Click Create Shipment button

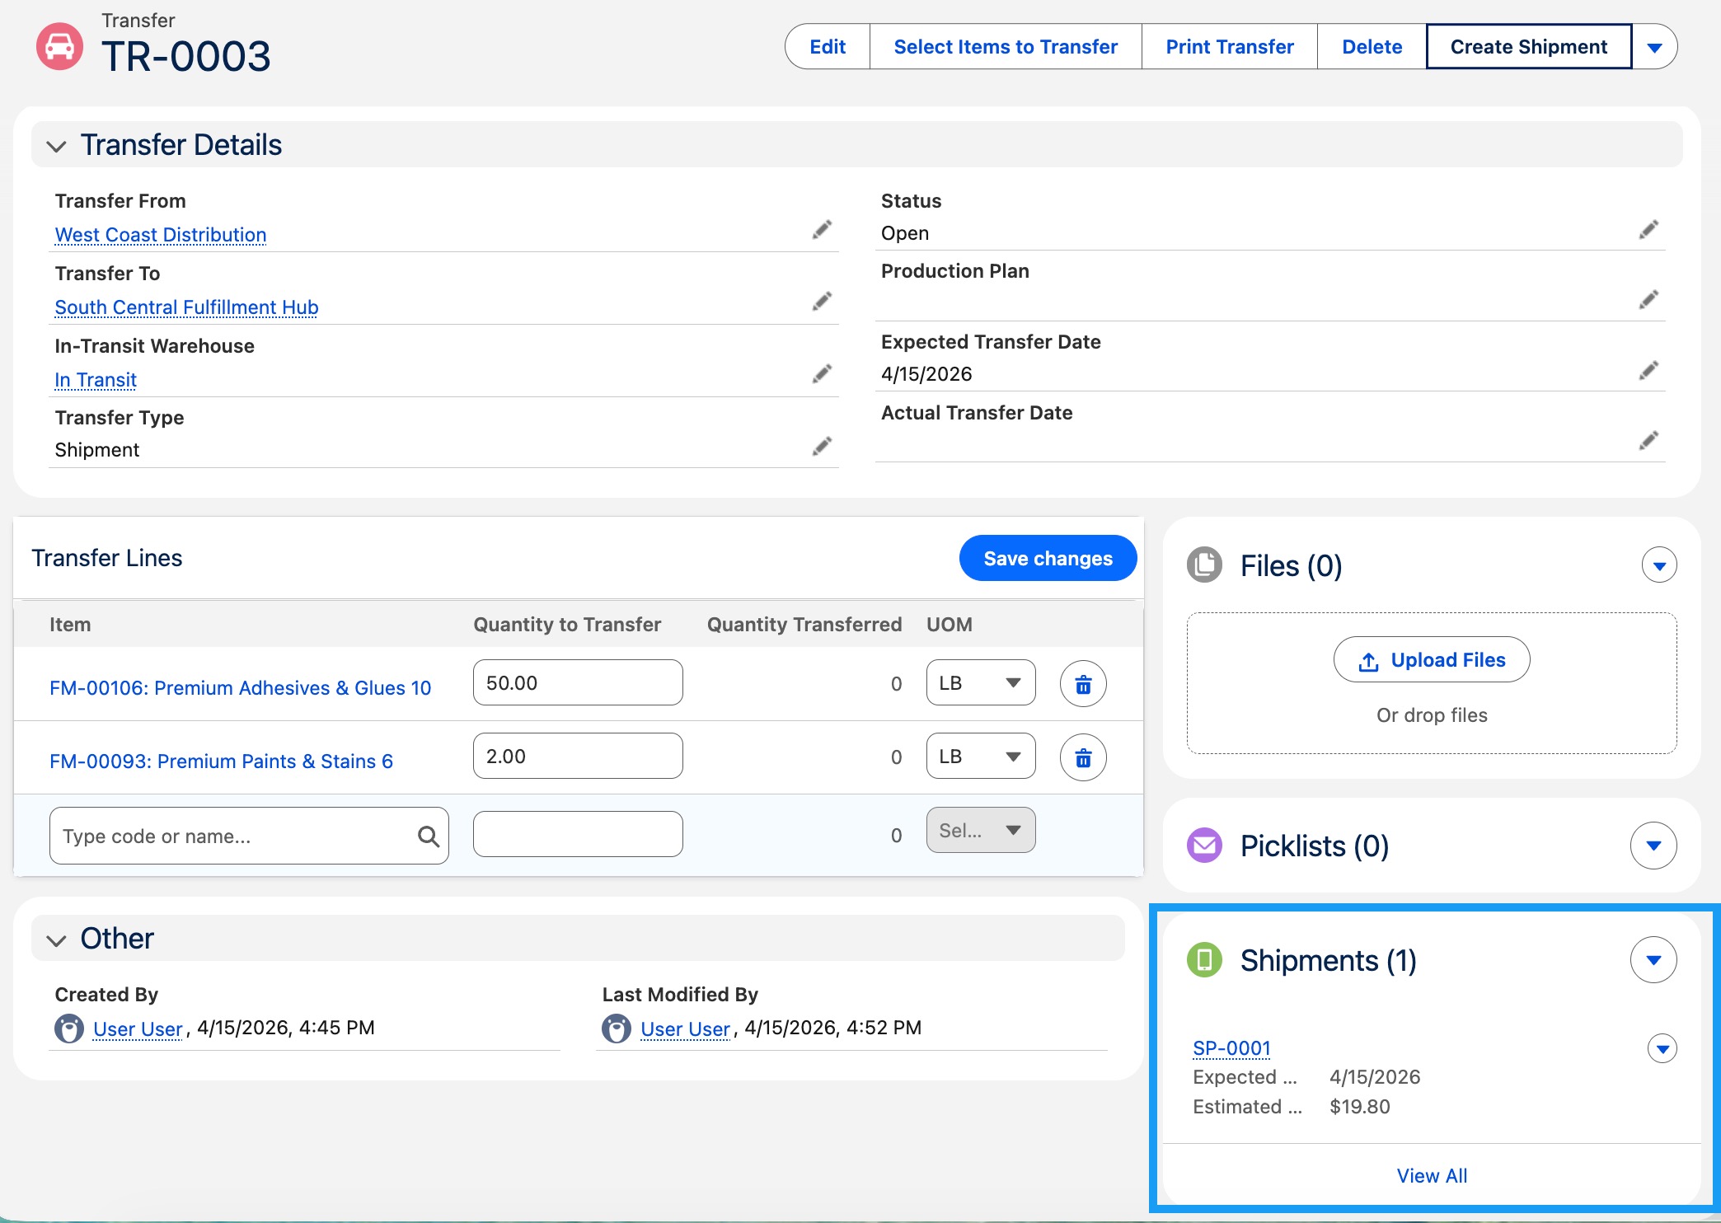1529,47
